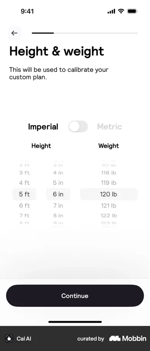The width and height of the screenshot is (150, 351).
Task: Choose 5 in in the inches wheel
Action: (x=58, y=183)
